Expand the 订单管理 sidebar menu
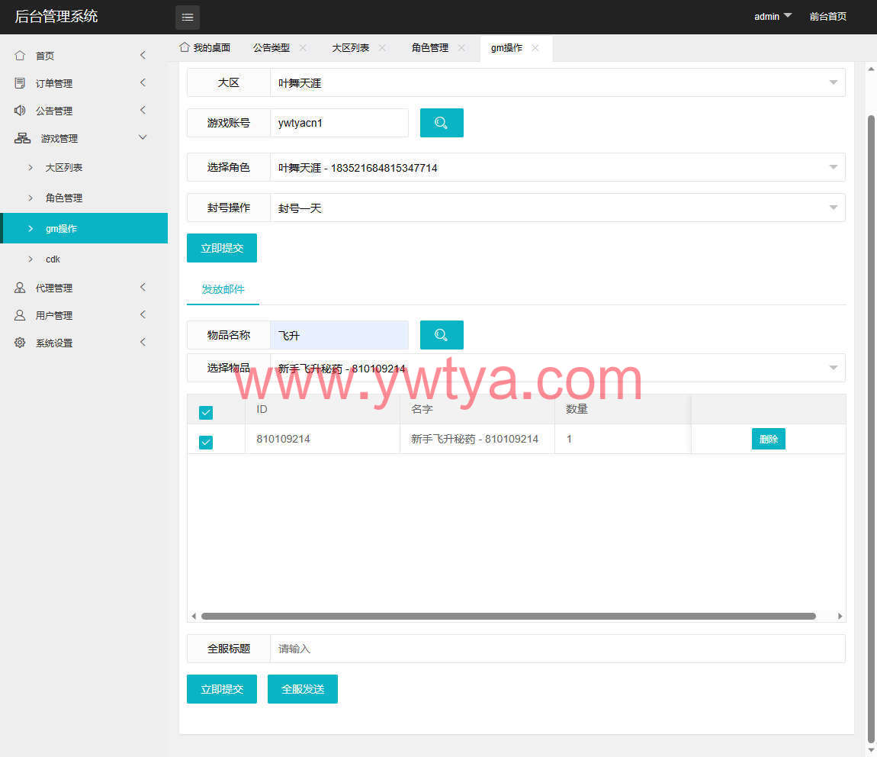 click(x=143, y=82)
